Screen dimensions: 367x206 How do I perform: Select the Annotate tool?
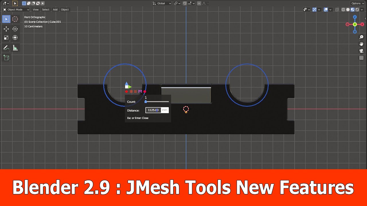6,48
